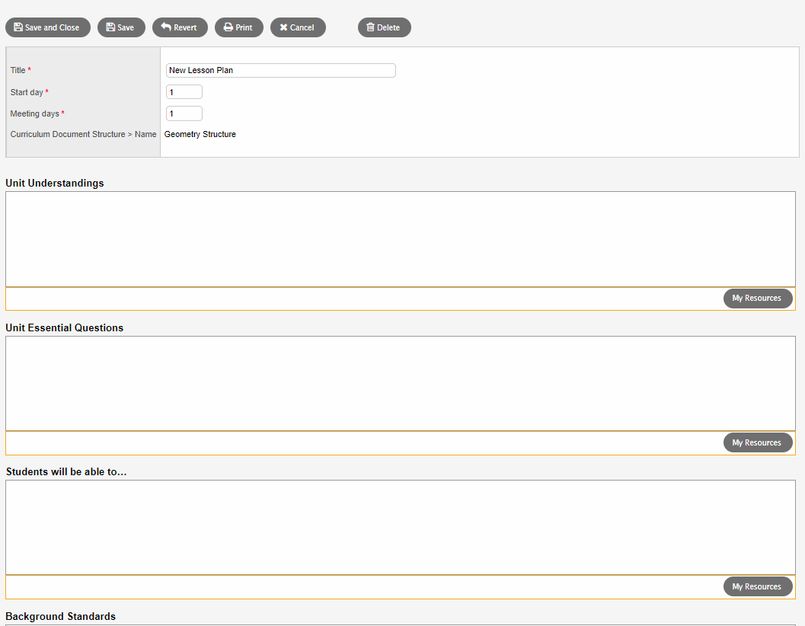Click the Geometry Structure value text
This screenshot has height=626, width=805.
coord(200,134)
